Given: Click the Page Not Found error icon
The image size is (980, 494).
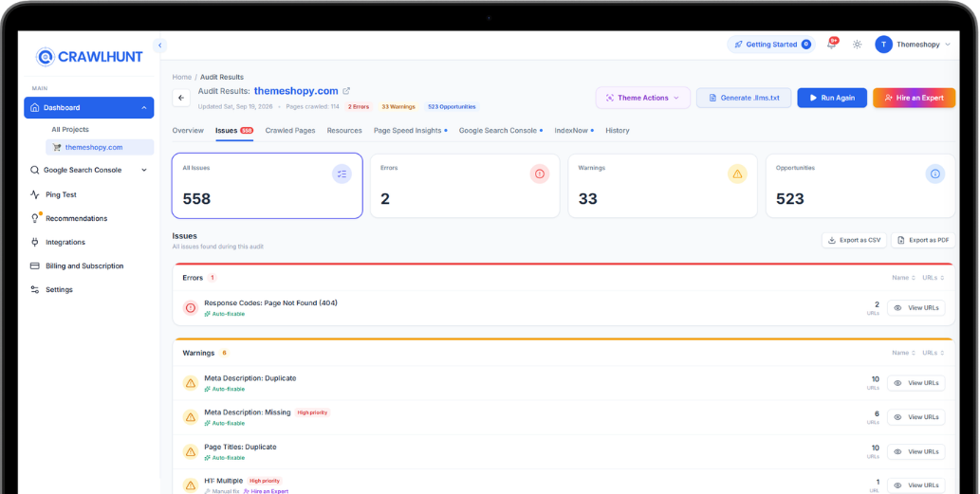Looking at the screenshot, I should pyautogui.click(x=191, y=308).
